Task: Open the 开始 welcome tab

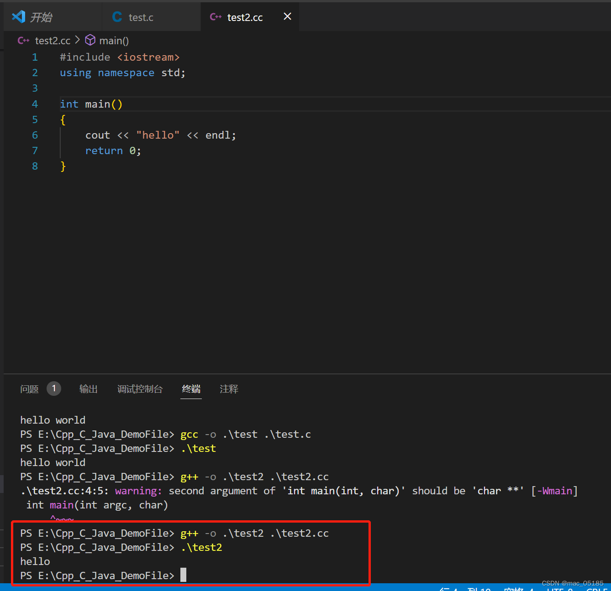Action: (x=53, y=17)
